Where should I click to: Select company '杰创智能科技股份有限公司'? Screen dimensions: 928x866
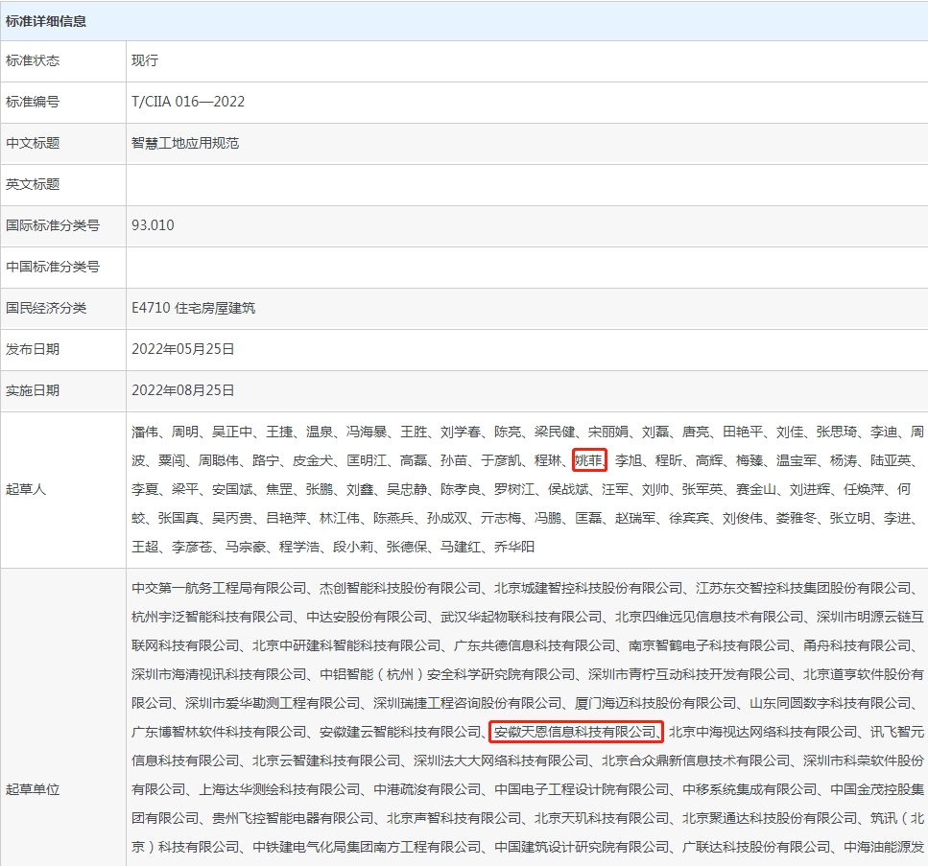400,588
